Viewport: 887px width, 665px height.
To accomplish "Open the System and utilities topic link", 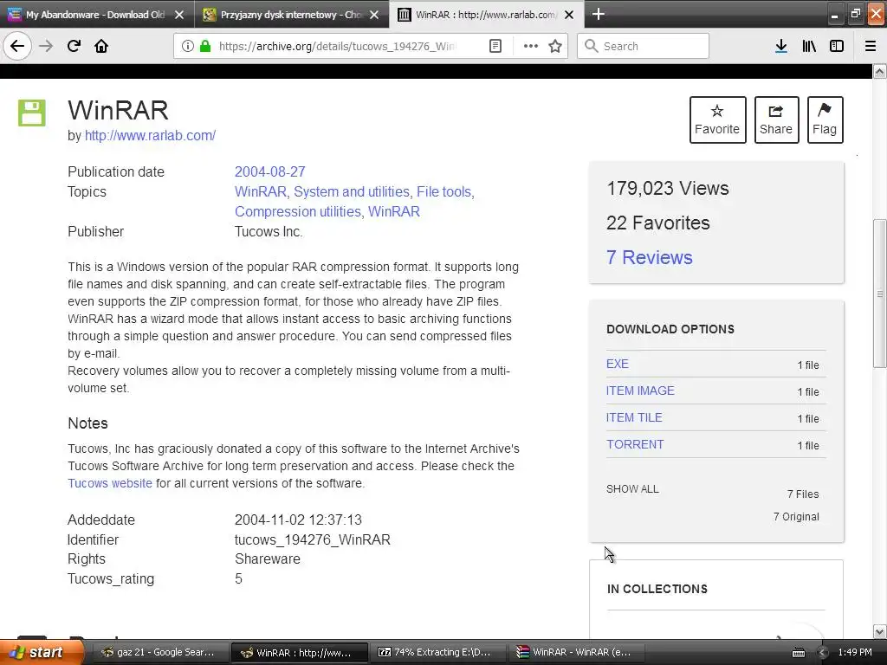I will click(x=352, y=191).
